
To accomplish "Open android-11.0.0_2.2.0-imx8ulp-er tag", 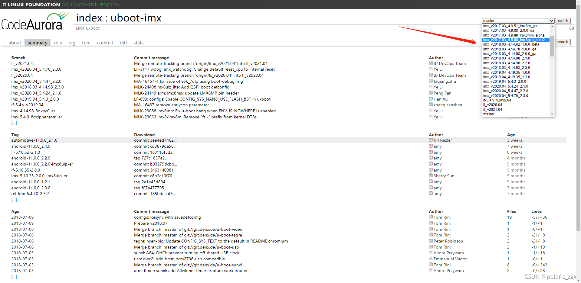I will point(42,164).
